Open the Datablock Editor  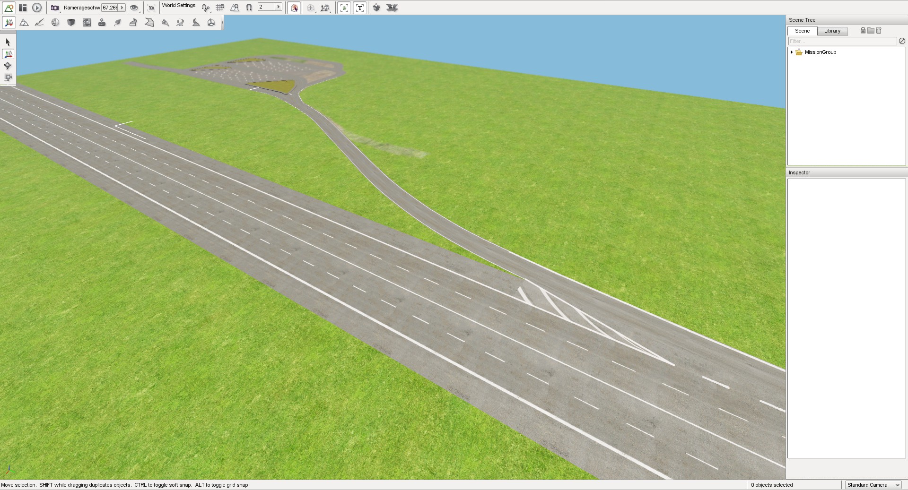point(87,23)
